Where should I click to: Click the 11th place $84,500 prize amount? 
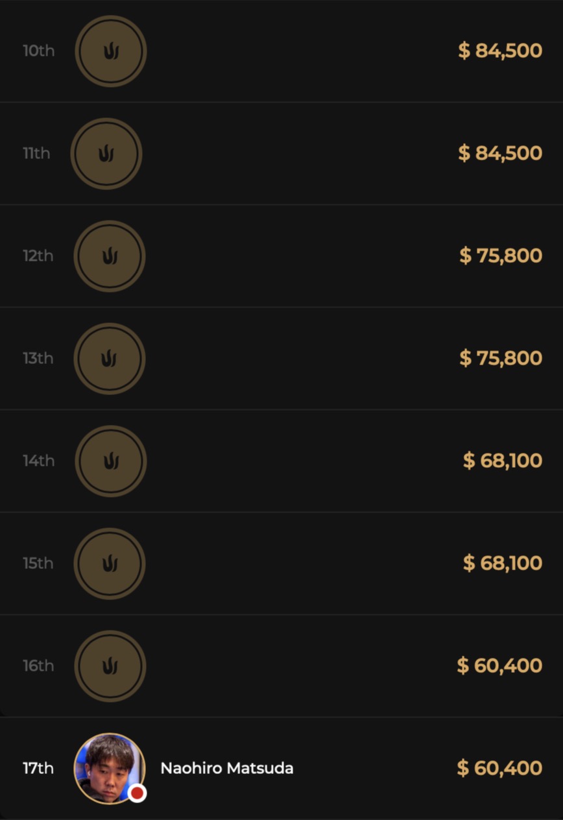(500, 154)
